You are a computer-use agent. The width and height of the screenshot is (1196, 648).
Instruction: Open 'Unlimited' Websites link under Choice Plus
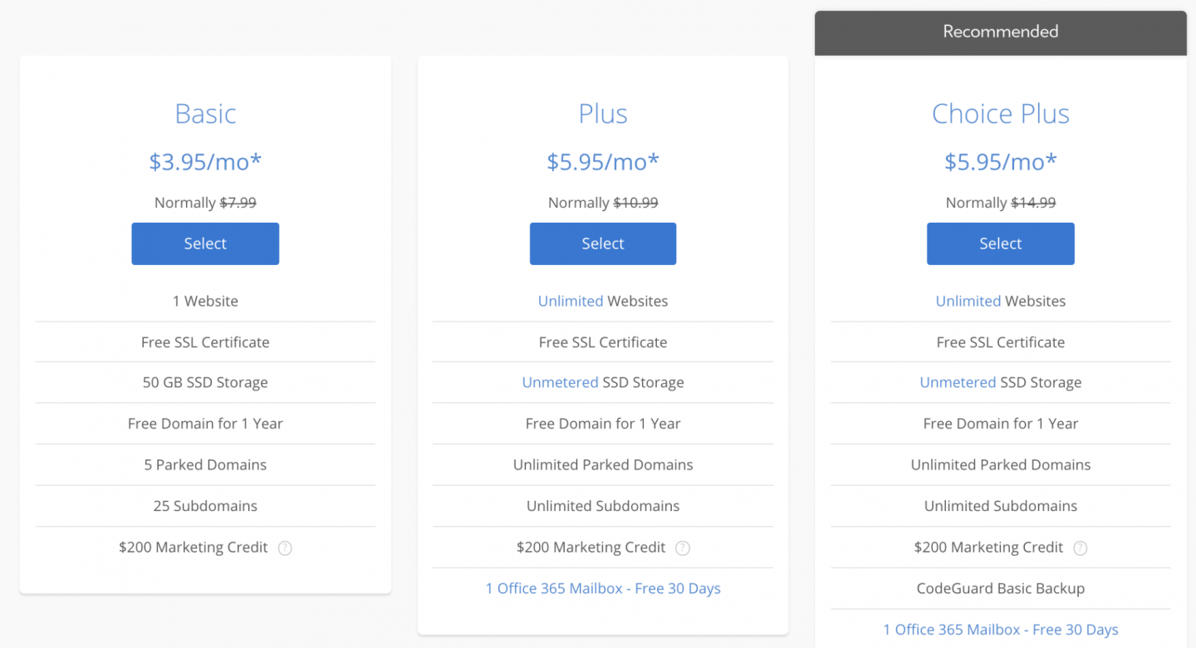click(x=968, y=301)
